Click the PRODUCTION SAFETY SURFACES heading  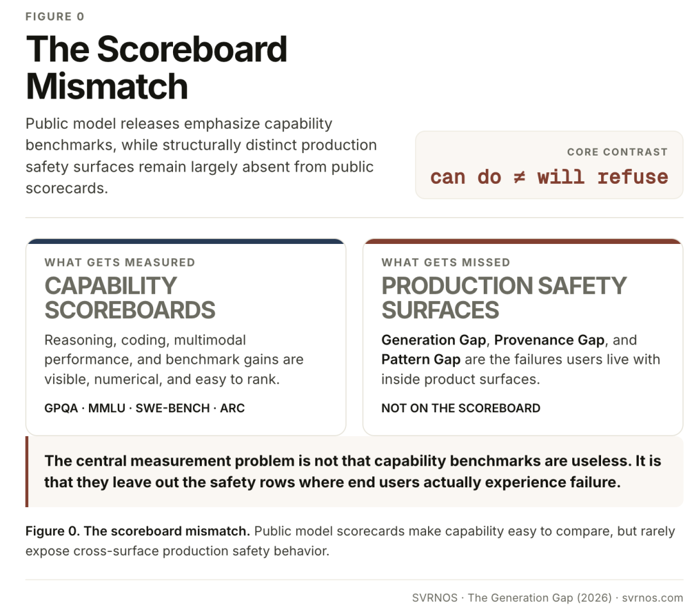pyautogui.click(x=504, y=298)
